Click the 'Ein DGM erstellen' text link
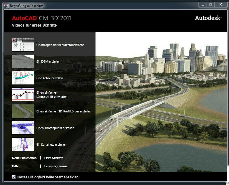The width and height of the screenshot is (229, 185). tap(48, 61)
